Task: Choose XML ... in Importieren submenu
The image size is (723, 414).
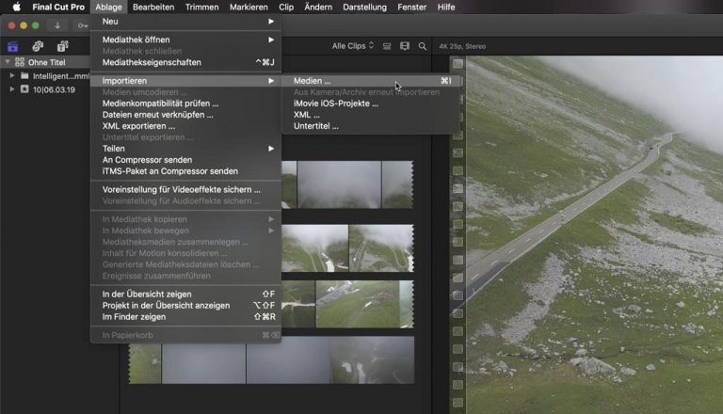Action: [x=371, y=115]
